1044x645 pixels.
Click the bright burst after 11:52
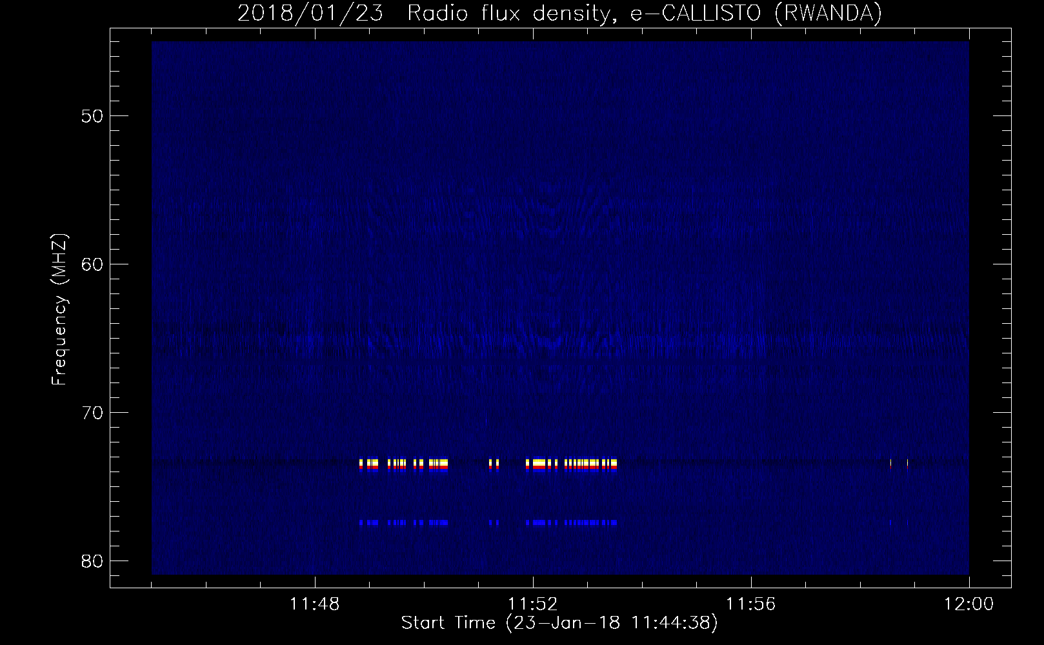tap(572, 466)
